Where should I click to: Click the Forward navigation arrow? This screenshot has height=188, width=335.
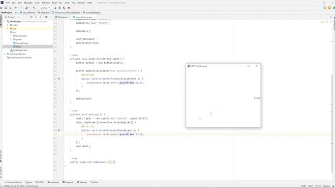pyautogui.click(x=21, y=8)
